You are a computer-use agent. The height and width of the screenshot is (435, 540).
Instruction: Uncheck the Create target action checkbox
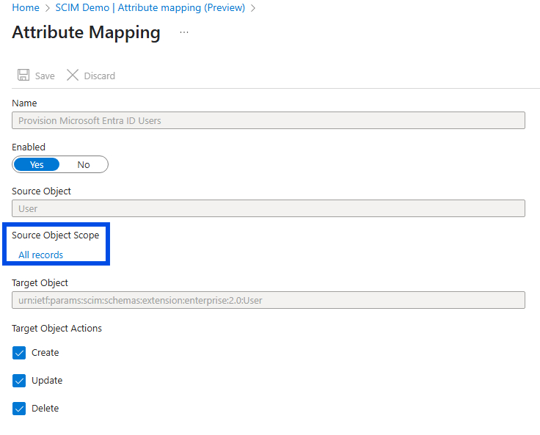pyautogui.click(x=20, y=353)
